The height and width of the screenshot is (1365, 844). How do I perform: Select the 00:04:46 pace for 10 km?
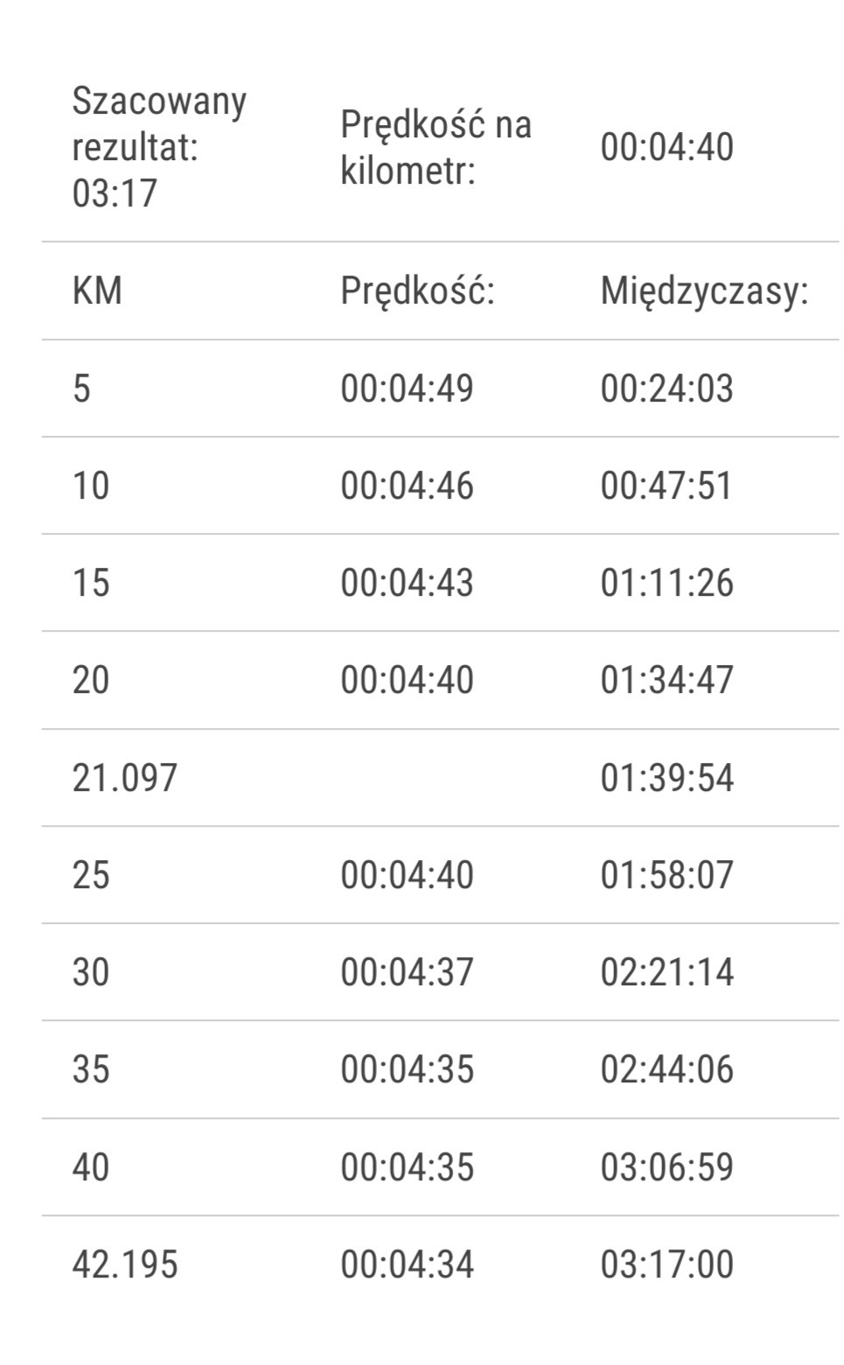click(407, 486)
